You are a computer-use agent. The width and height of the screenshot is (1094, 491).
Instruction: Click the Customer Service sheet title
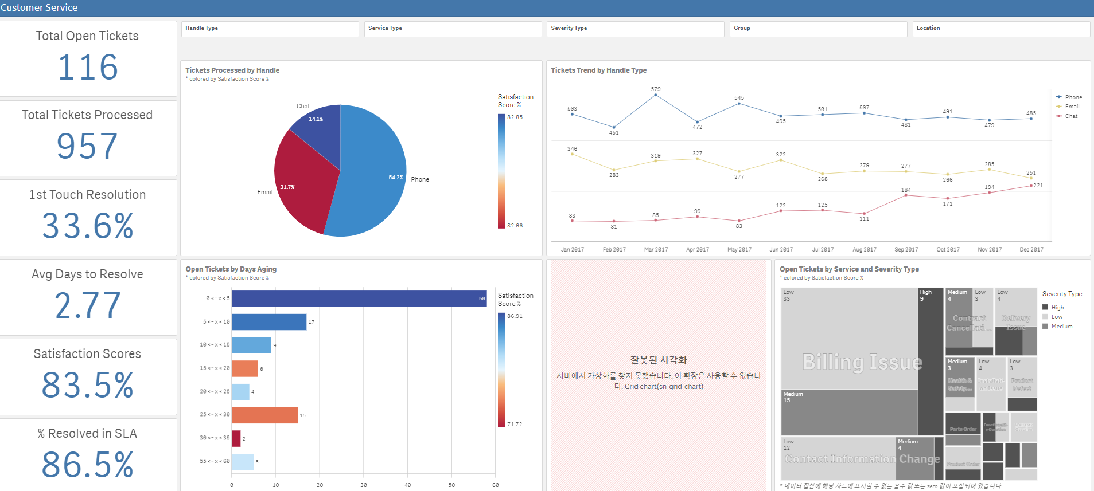pyautogui.click(x=39, y=7)
